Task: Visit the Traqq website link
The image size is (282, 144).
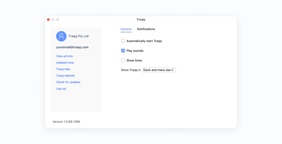Action: pos(66,75)
